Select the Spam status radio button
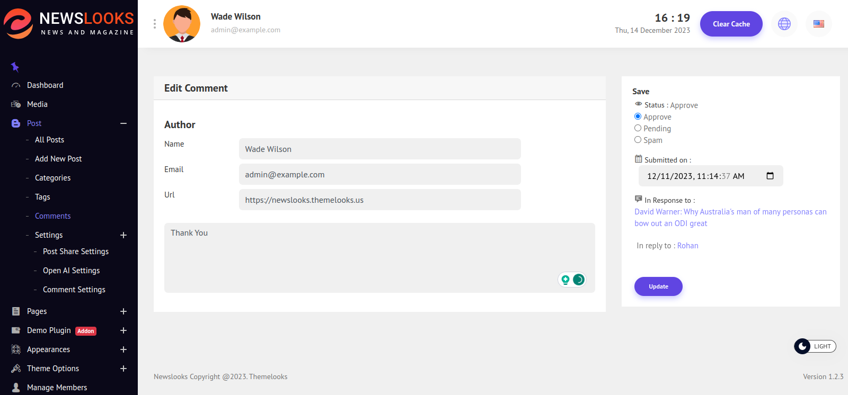 point(638,140)
